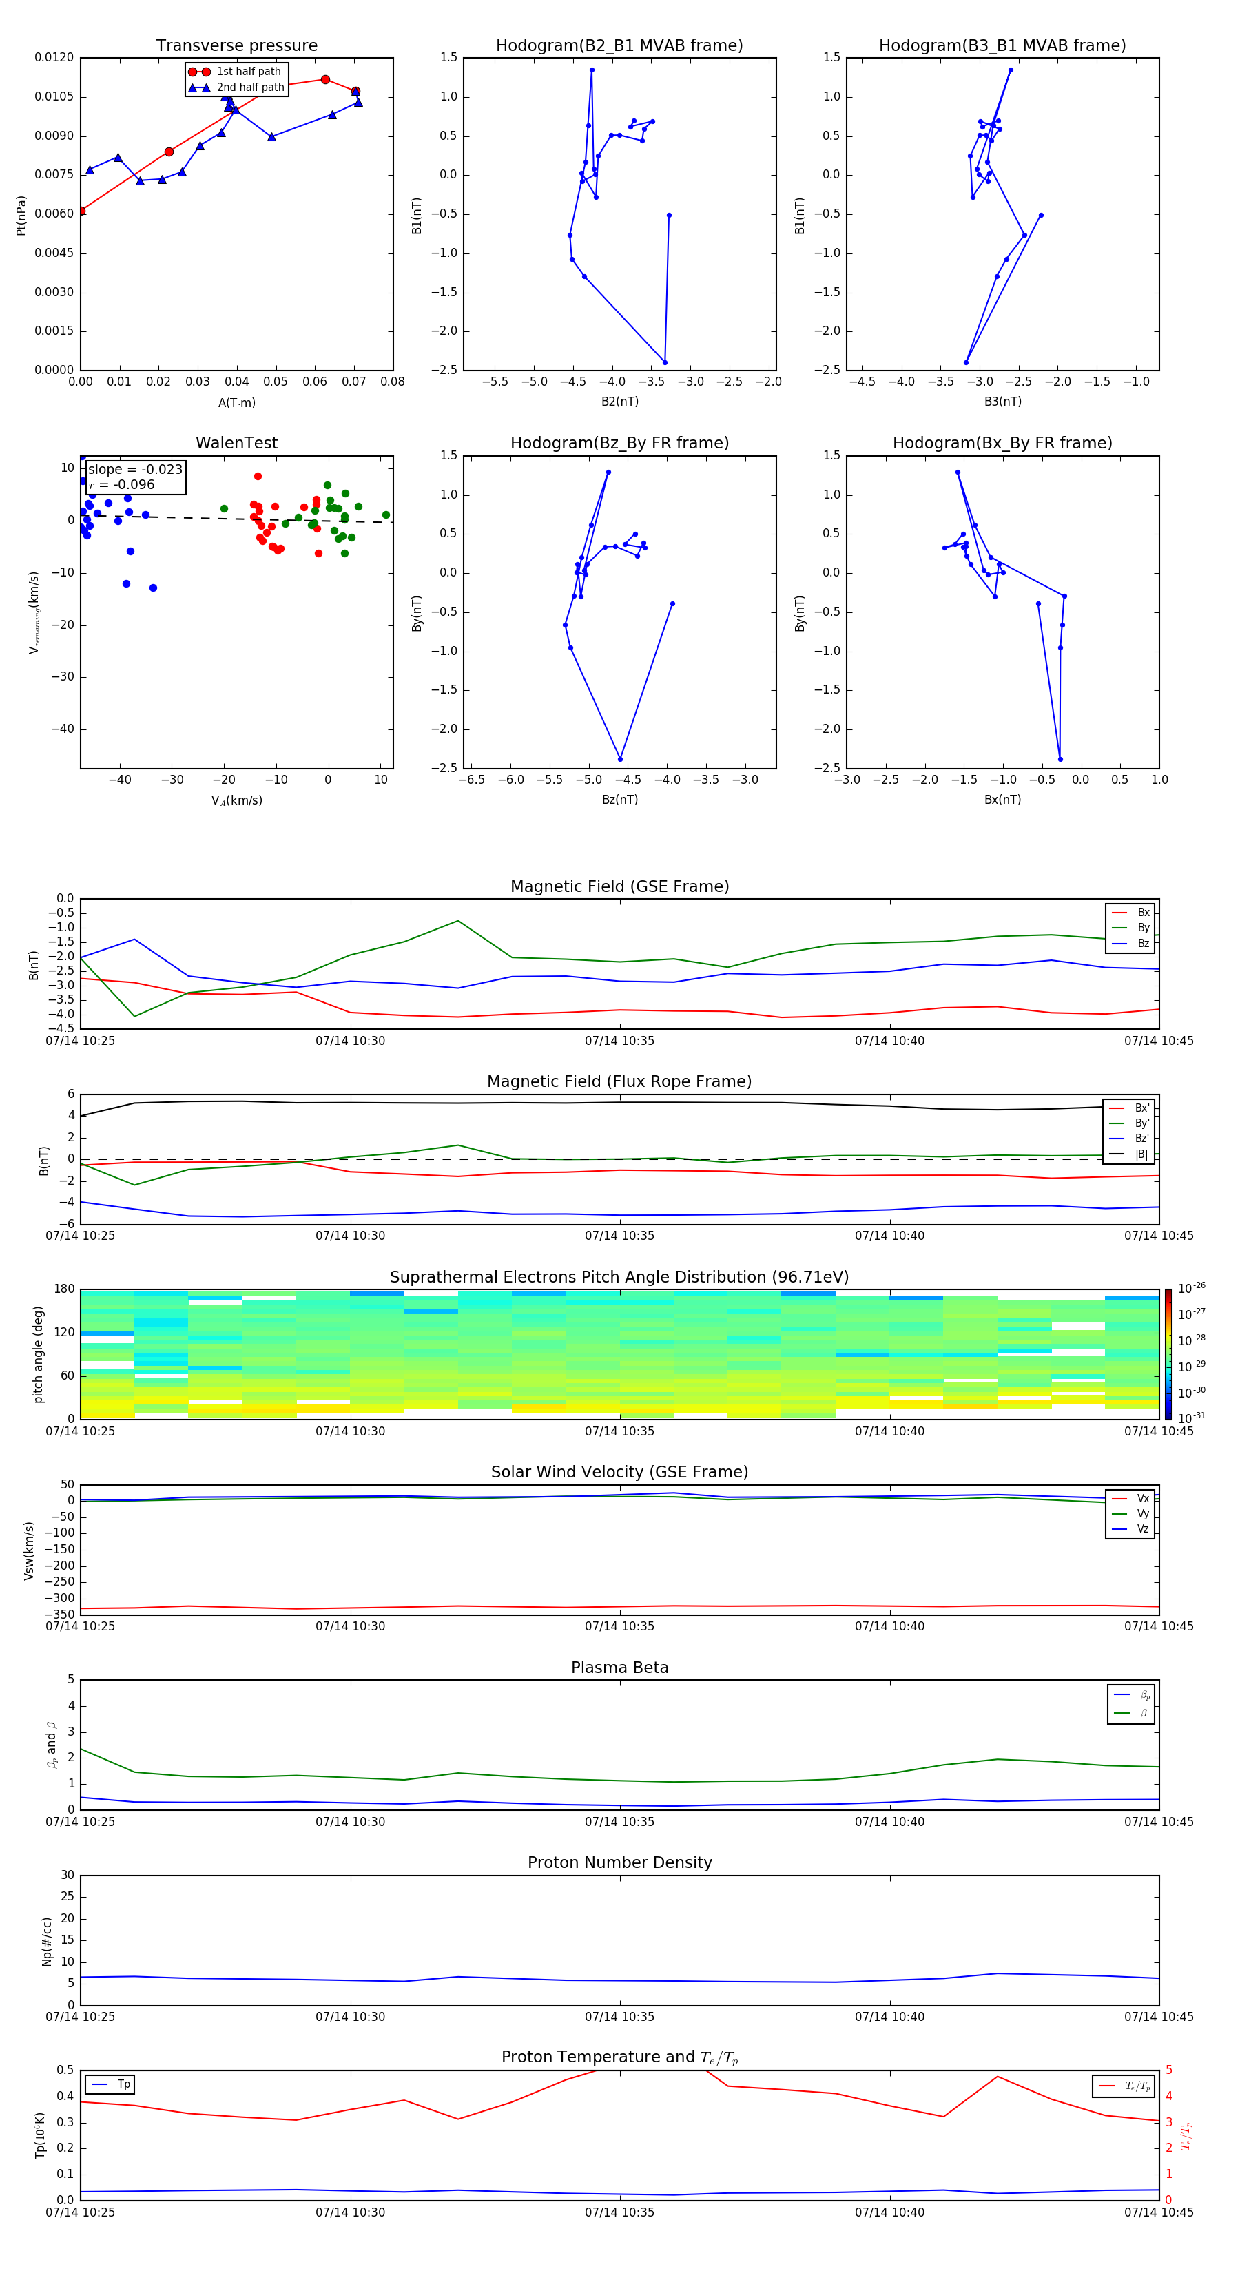This screenshot has width=1240, height=2273.
Task: Click the "Bx" entry in GSE field legend
Action: (1130, 913)
